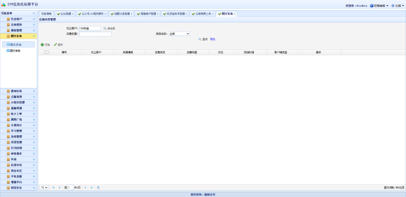This screenshot has width=406, height=197.
Task: Click the 修改 (edit) pencil icon
Action: [x=55, y=45]
